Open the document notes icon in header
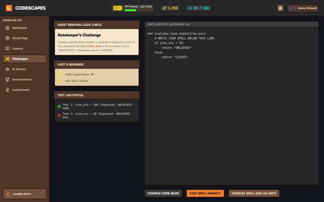 [280, 8]
